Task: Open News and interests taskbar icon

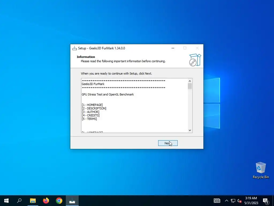Action: coord(217,201)
